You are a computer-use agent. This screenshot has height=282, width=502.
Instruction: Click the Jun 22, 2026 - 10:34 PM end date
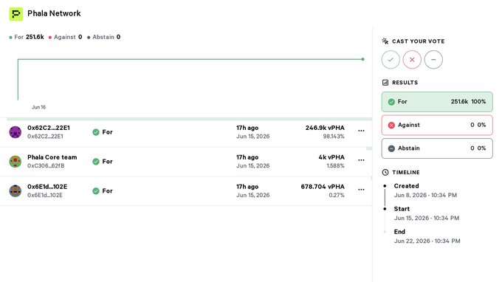[x=427, y=241]
